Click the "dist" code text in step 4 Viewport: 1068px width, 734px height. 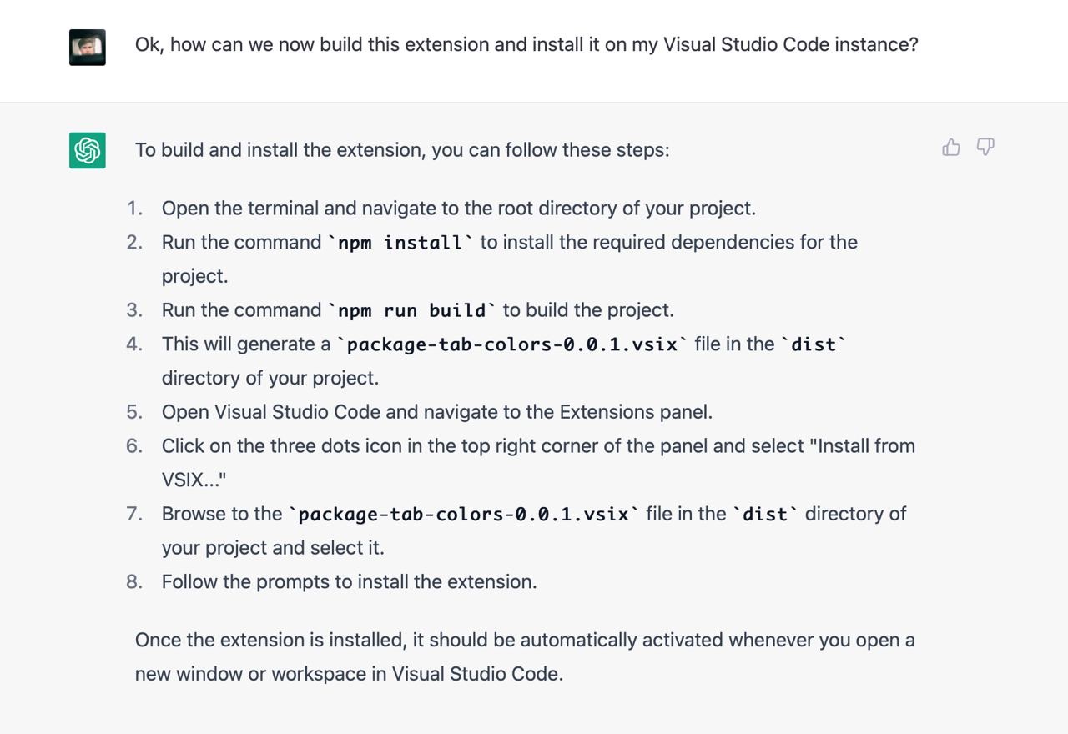pos(814,344)
